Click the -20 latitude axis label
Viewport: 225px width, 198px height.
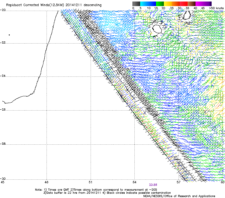(x=3, y=10)
